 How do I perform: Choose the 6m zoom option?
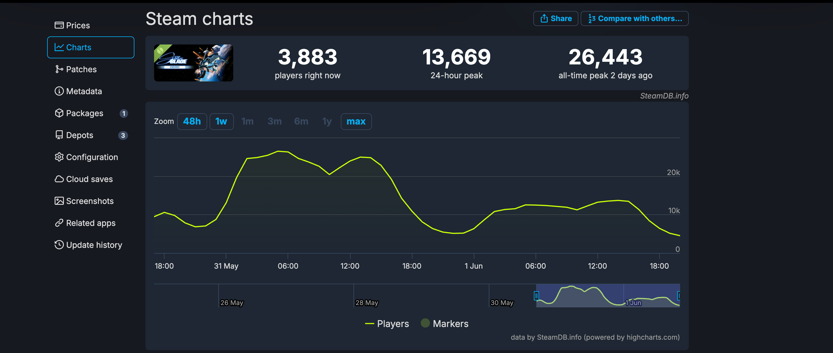pyautogui.click(x=301, y=122)
